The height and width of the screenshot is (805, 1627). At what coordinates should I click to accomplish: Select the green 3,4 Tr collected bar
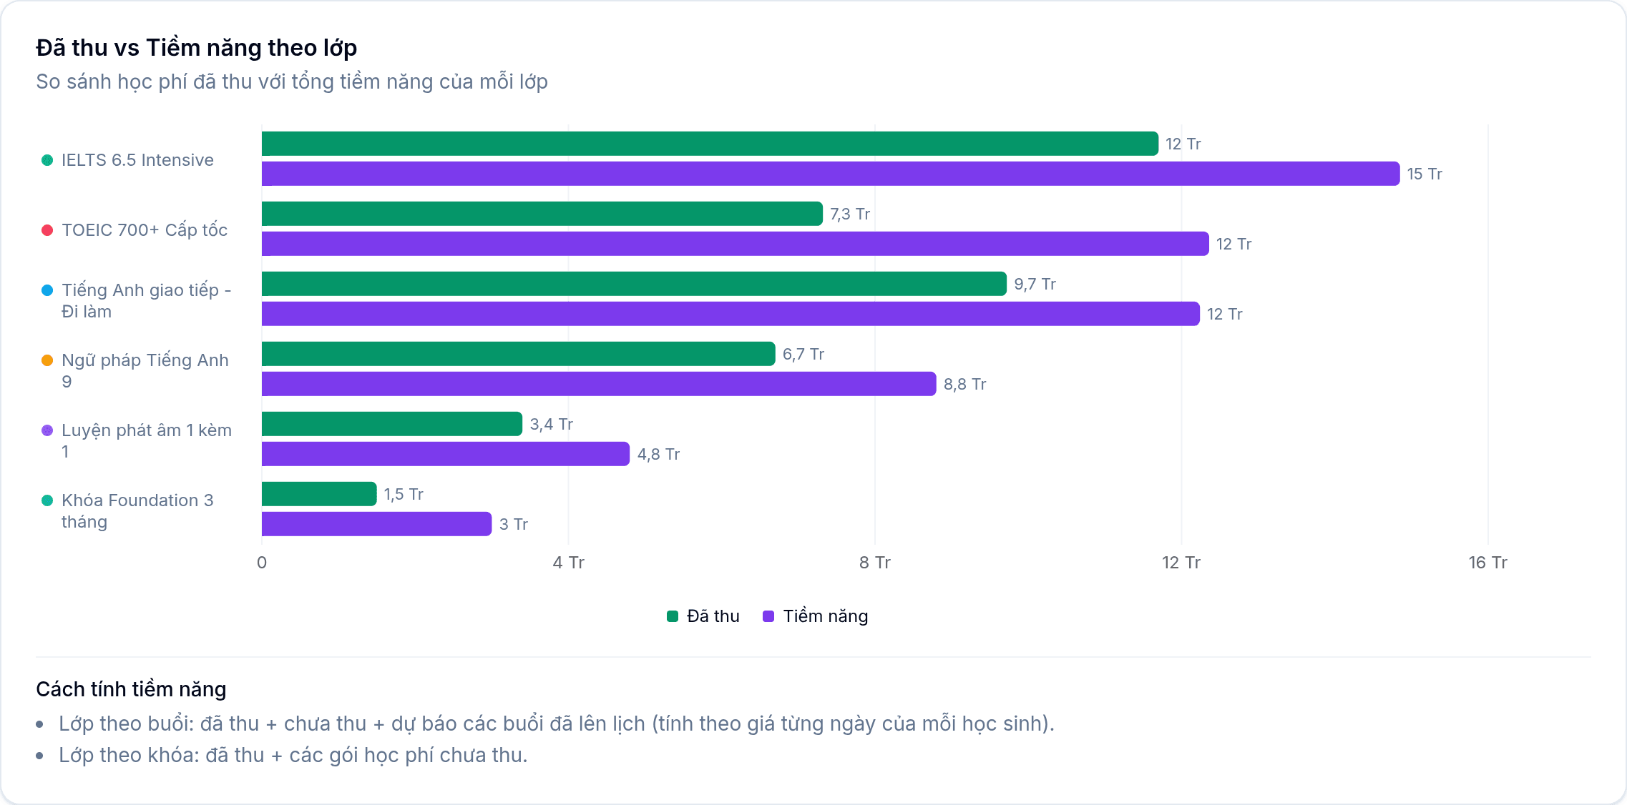392,424
